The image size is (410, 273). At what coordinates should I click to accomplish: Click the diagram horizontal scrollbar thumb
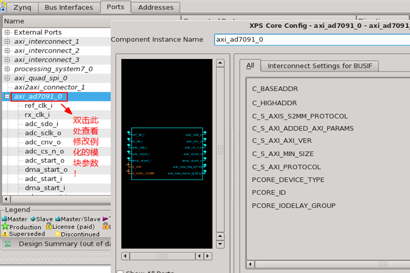[163, 256]
